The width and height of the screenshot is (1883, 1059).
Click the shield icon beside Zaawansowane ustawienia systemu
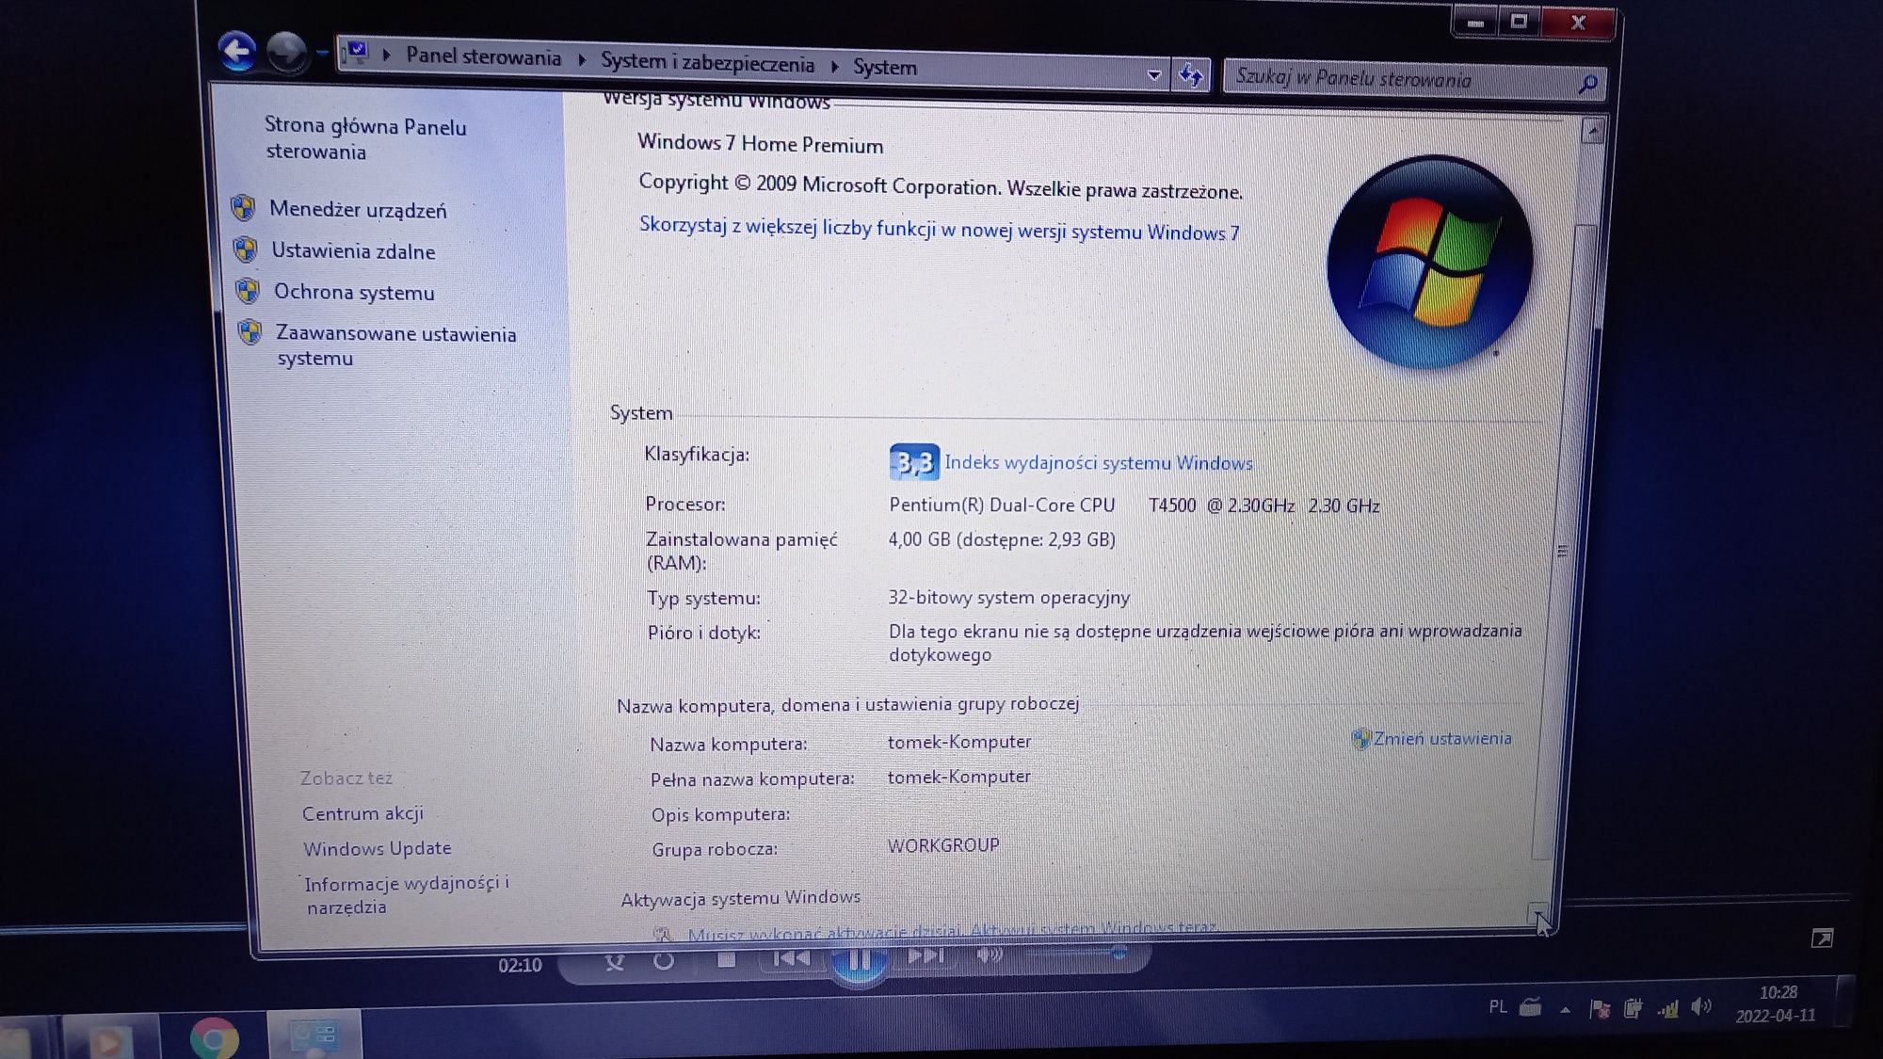pyautogui.click(x=249, y=332)
